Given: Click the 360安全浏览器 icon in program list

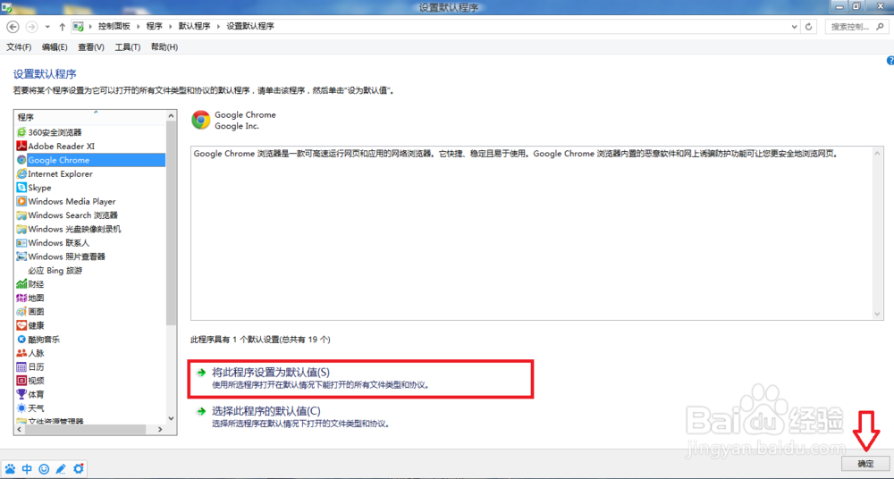Looking at the screenshot, I should tap(21, 132).
